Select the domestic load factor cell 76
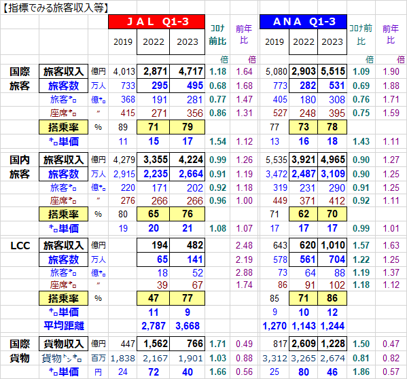Image resolution: width=407 pixels, height=379 pixels. (187, 214)
